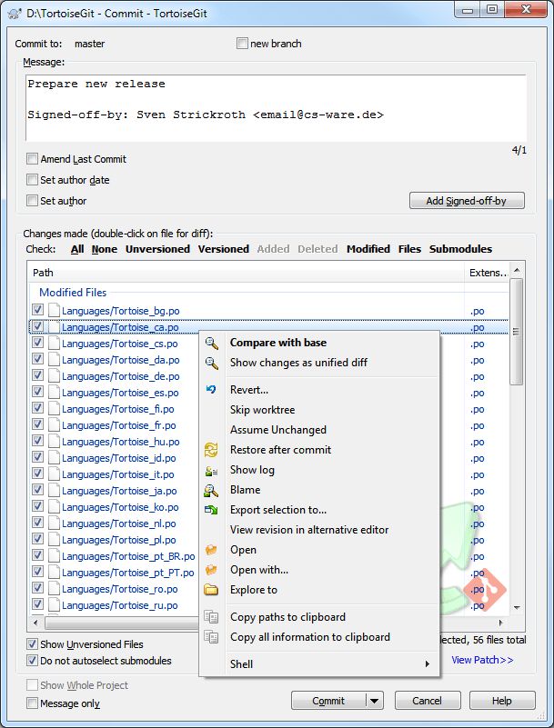Uncheck the Tortoise_es.po file checkbox

pyautogui.click(x=37, y=392)
